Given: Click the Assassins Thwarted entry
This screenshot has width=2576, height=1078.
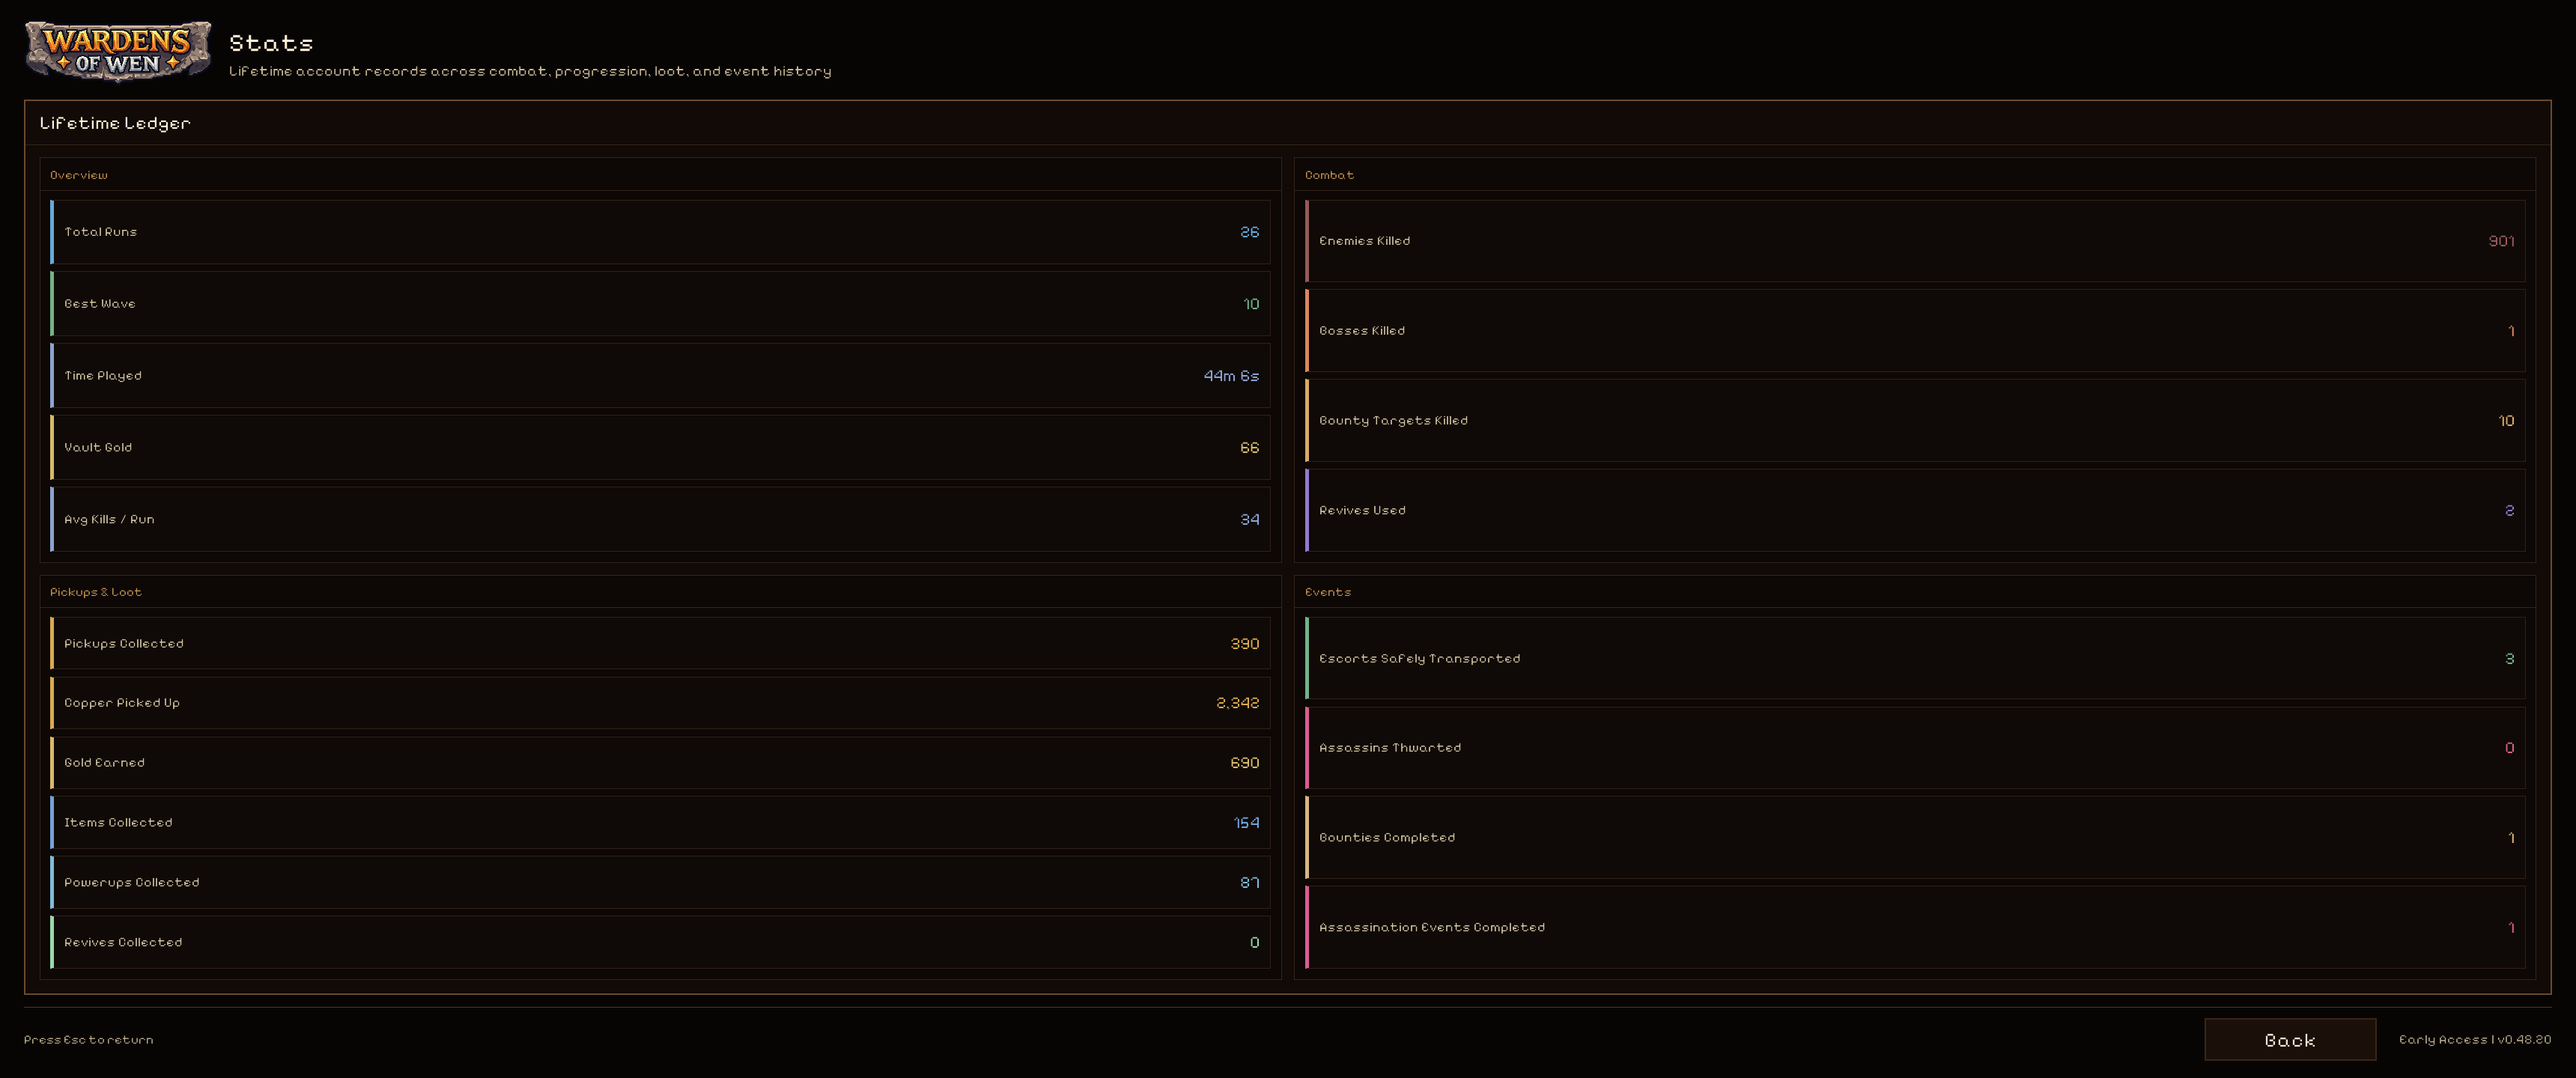Looking at the screenshot, I should (1914, 748).
